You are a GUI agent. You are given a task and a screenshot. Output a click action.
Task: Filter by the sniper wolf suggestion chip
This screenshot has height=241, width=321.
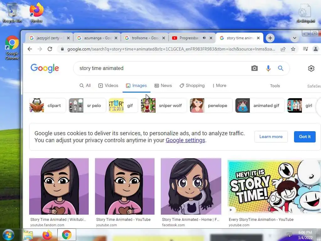(164, 105)
